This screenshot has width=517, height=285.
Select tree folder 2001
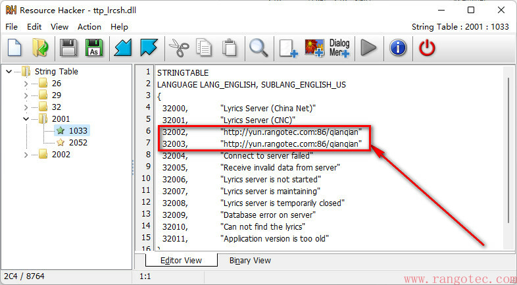(61, 119)
